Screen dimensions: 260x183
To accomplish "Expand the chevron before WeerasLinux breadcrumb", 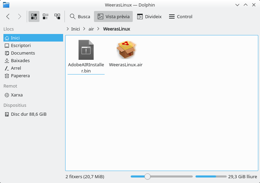I will pos(98,29).
